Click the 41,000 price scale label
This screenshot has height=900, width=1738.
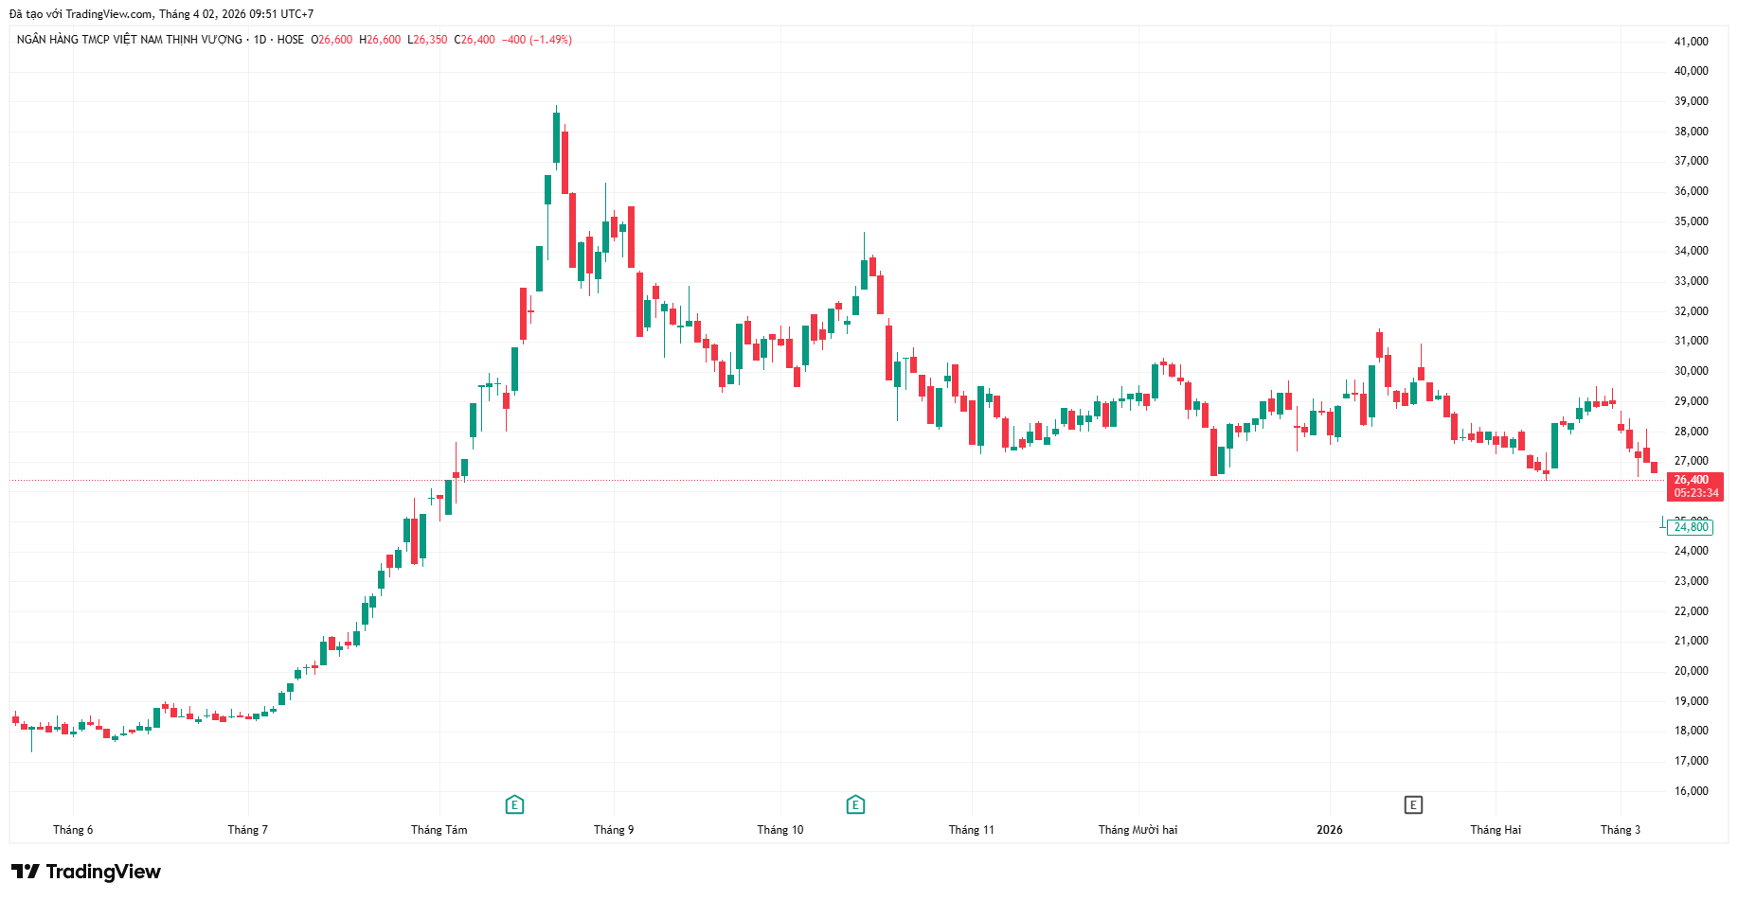point(1691,42)
